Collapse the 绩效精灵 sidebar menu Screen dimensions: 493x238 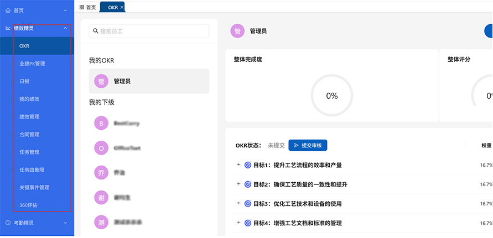click(65, 28)
